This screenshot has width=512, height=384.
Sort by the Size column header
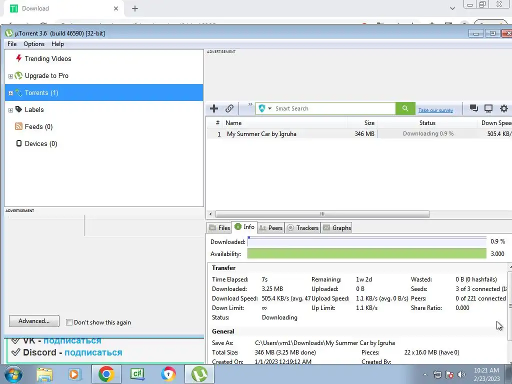pos(362,123)
